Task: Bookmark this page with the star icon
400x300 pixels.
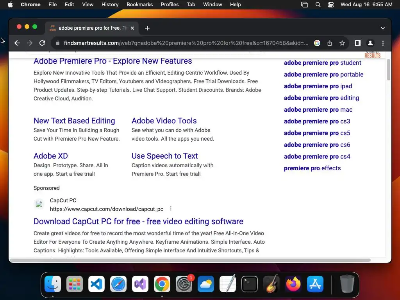Action: (x=342, y=43)
